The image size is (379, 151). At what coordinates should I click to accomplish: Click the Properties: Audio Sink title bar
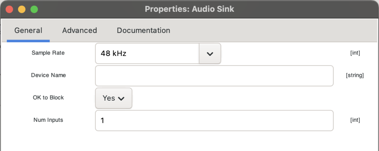pyautogui.click(x=189, y=9)
